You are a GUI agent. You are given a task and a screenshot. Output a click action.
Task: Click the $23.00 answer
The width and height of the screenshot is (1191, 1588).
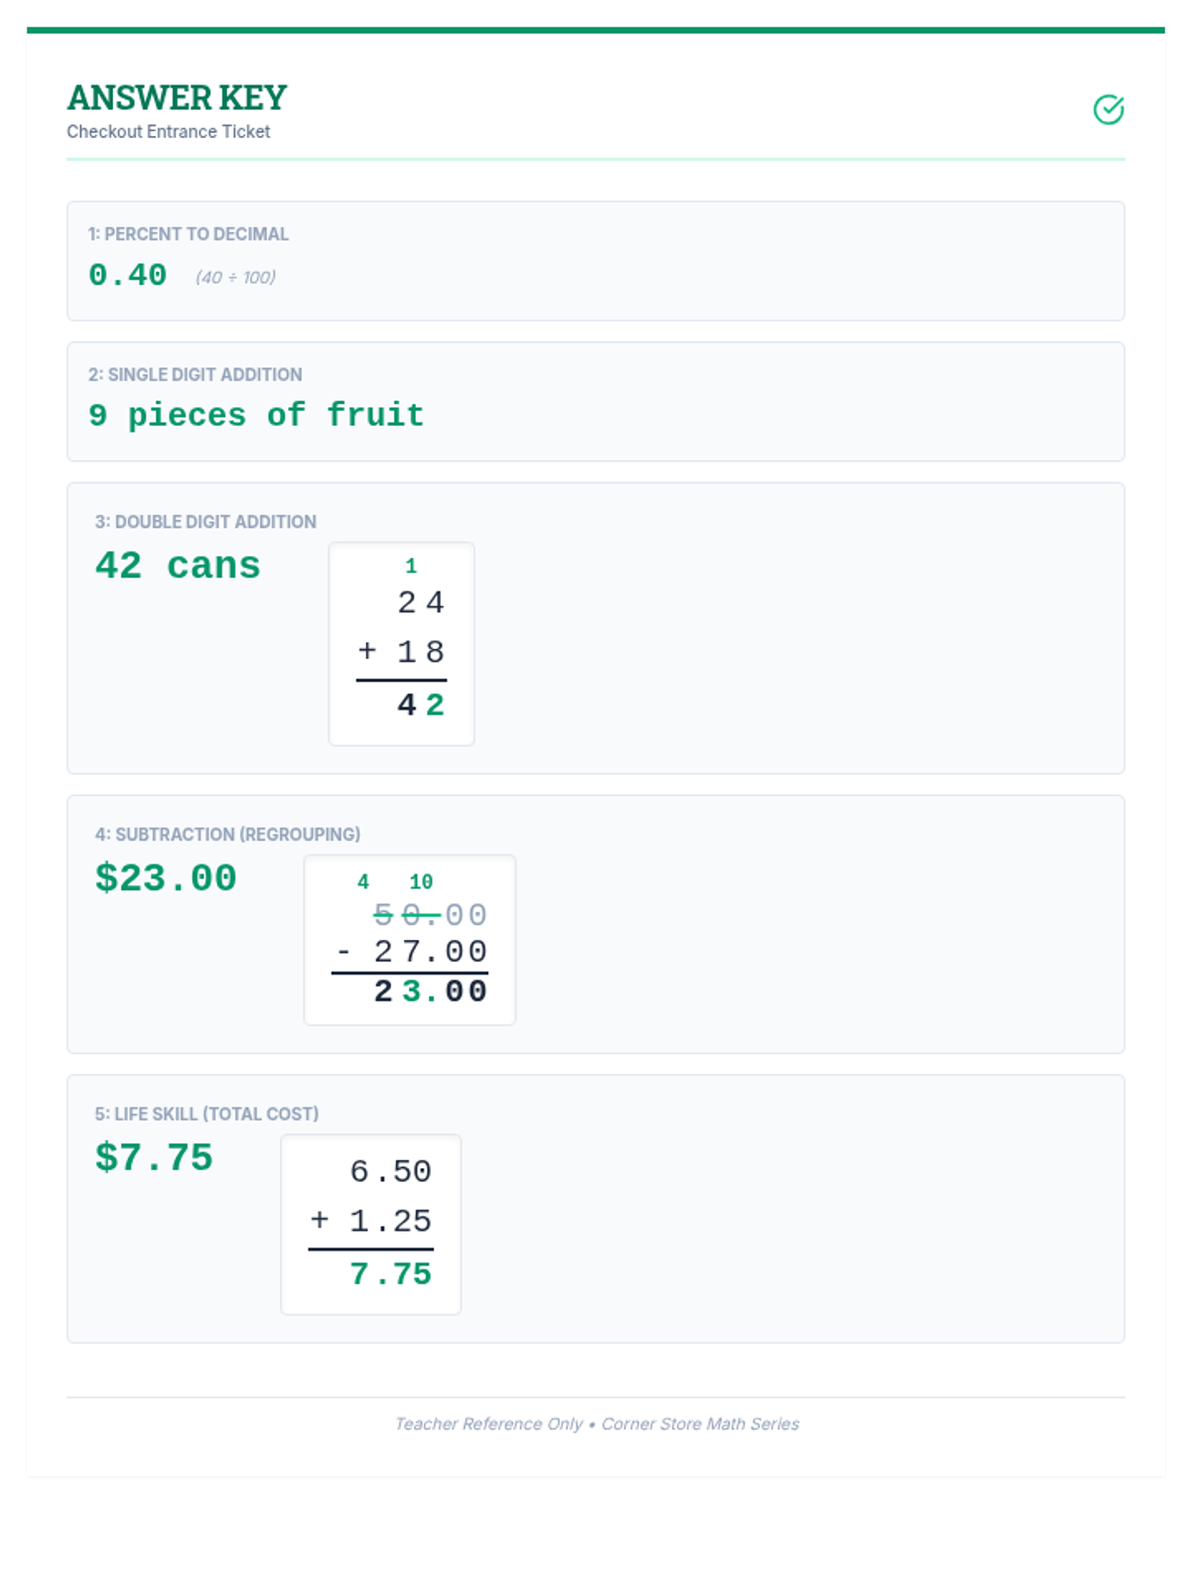166,878
